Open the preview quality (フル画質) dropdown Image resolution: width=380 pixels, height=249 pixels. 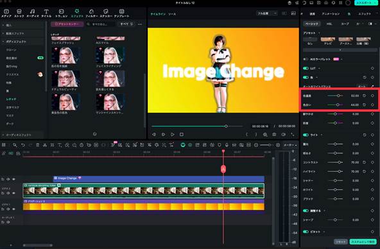tap(267, 13)
